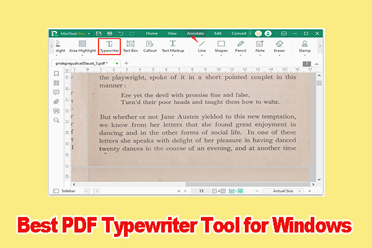The height and width of the screenshot is (248, 372).
Task: Zoom in with the plus button
Action: click(x=309, y=191)
